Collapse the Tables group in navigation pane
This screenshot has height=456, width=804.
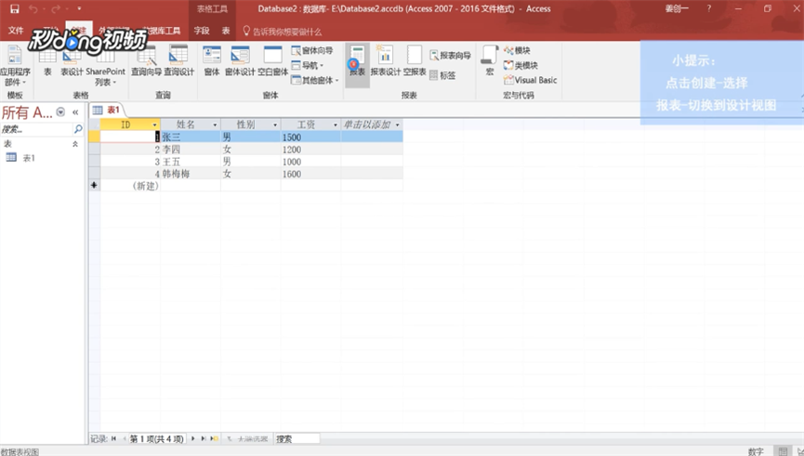click(x=75, y=144)
